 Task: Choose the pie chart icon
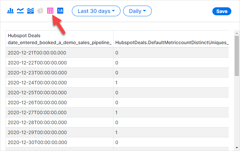[40, 11]
